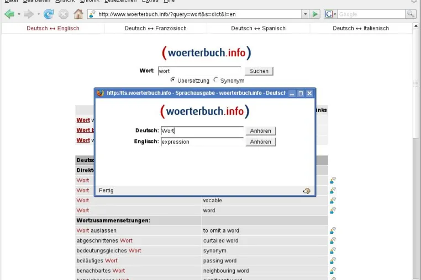Click the browser URL address field
The image size is (421, 280).
pos(199,14)
